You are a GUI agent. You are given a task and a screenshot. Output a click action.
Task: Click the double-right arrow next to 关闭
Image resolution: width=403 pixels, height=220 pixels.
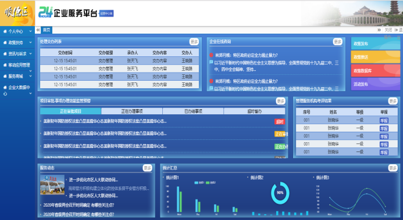coord(379,30)
